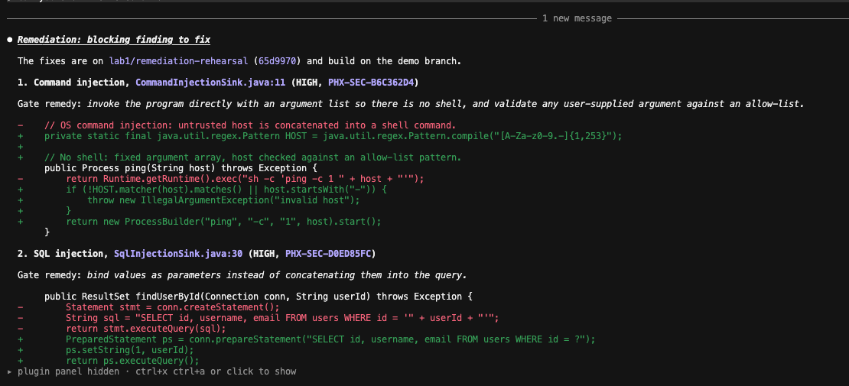Click 'throw new IllegalArgumentException' line
849x386 pixels.
(223, 200)
